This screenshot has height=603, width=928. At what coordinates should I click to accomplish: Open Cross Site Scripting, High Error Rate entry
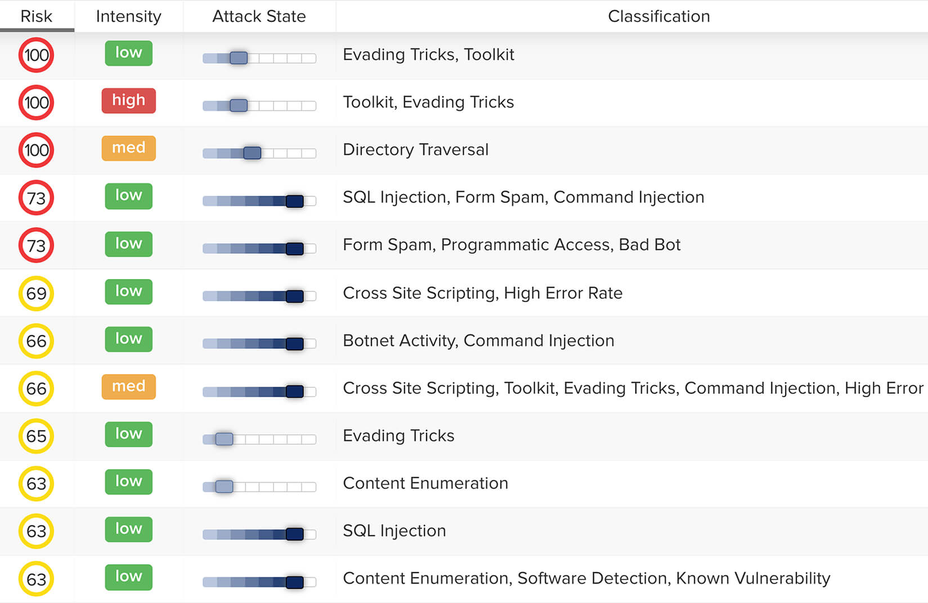click(x=483, y=293)
